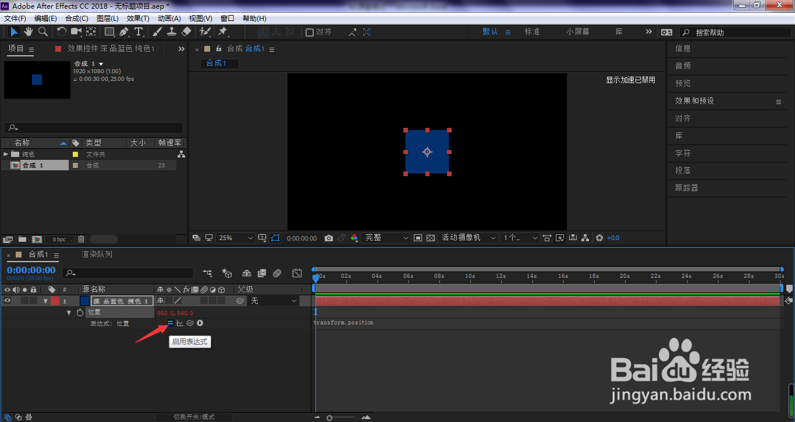This screenshot has width=795, height=422.
Task: Select the Hand tool
Action: (29, 31)
